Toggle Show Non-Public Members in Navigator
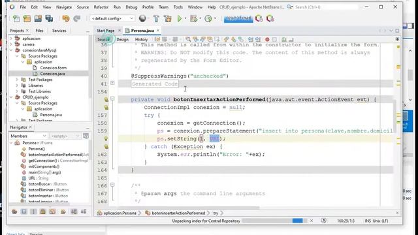The width and height of the screenshot is (418, 235). [42, 211]
